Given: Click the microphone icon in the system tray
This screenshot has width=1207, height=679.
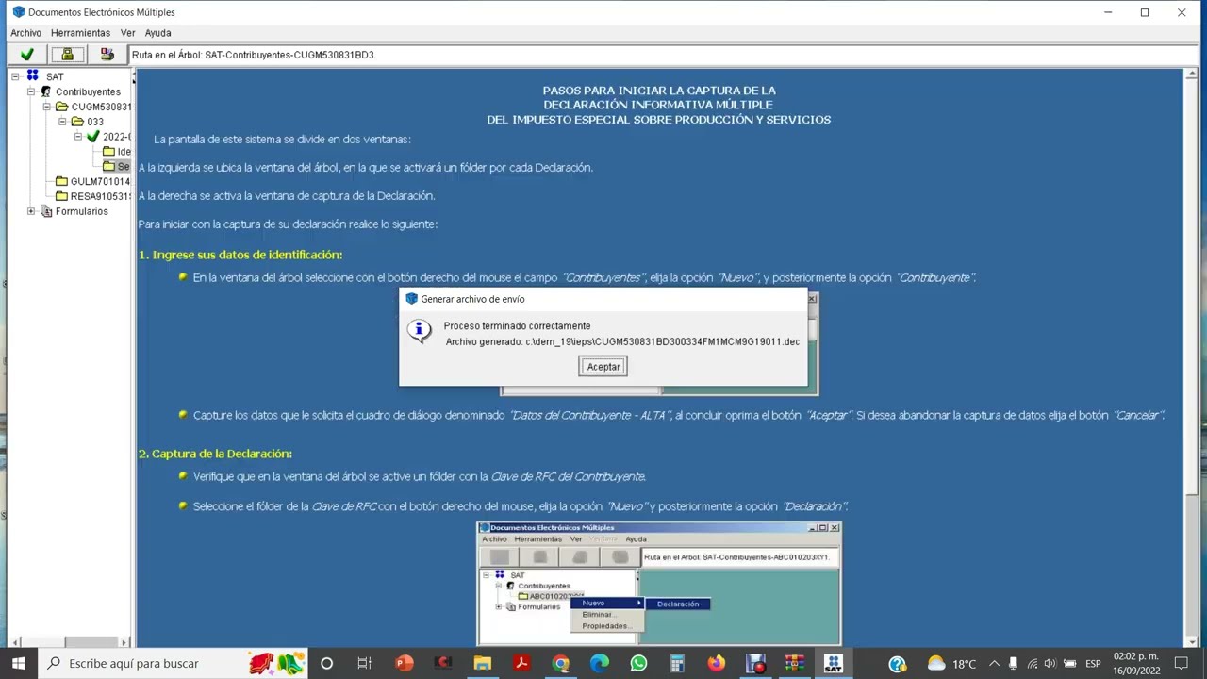Looking at the screenshot, I should tap(1013, 664).
